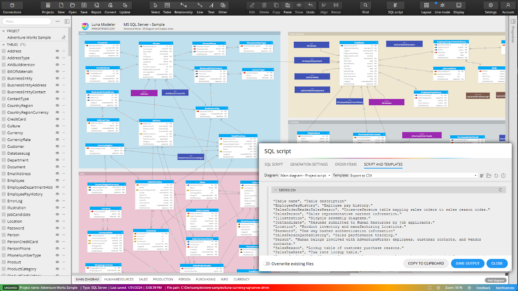Screen dimensions: 518x291
Task: Click the SQL script toolbar icon
Action: pos(396,5)
